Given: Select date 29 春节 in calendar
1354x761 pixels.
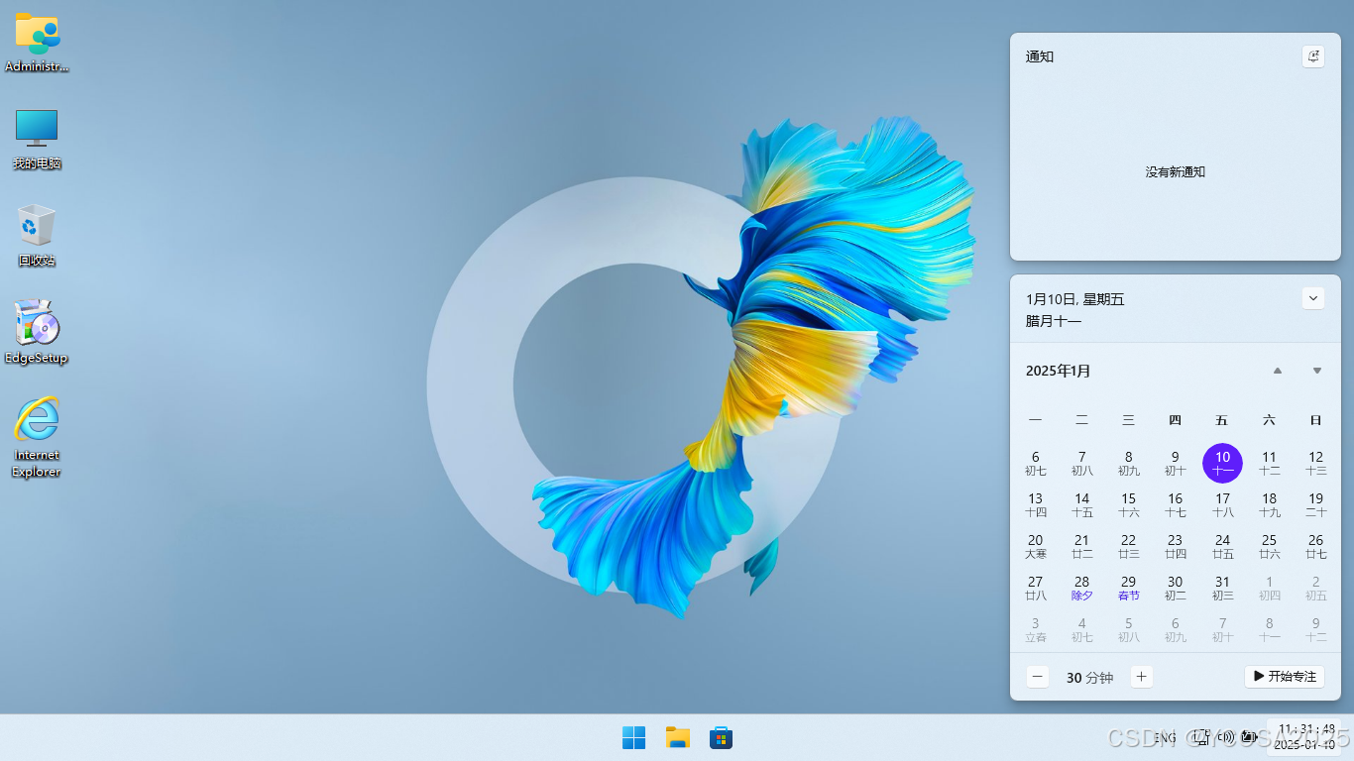Looking at the screenshot, I should 1128,588.
